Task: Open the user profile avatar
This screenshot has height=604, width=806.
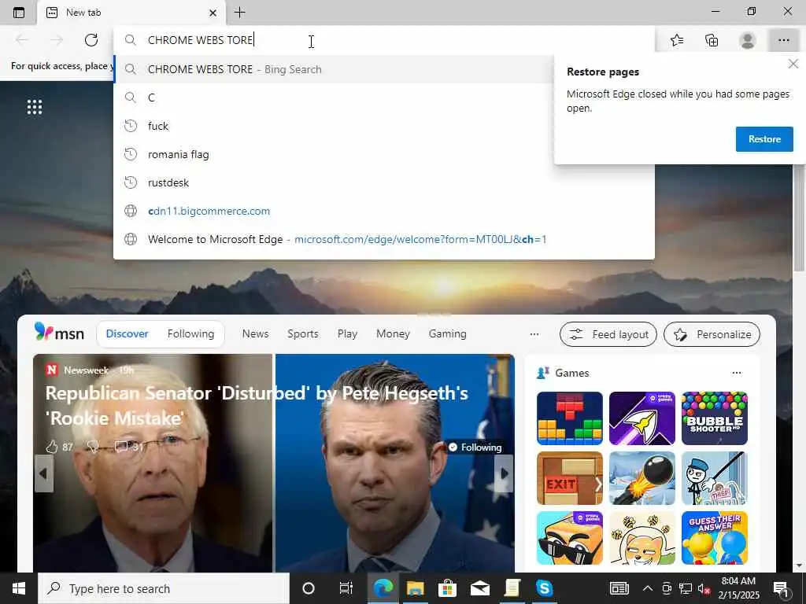Action: pyautogui.click(x=748, y=40)
